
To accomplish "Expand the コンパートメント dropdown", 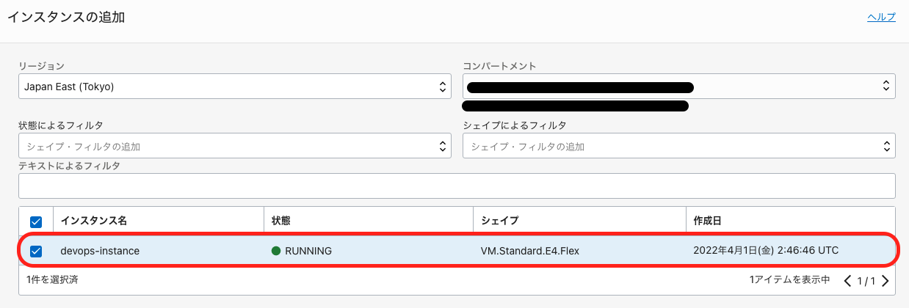I will [678, 87].
